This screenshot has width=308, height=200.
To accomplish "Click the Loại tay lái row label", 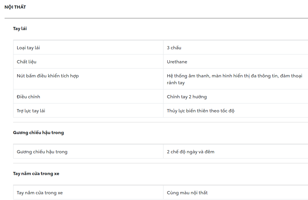I will tap(28, 48).
